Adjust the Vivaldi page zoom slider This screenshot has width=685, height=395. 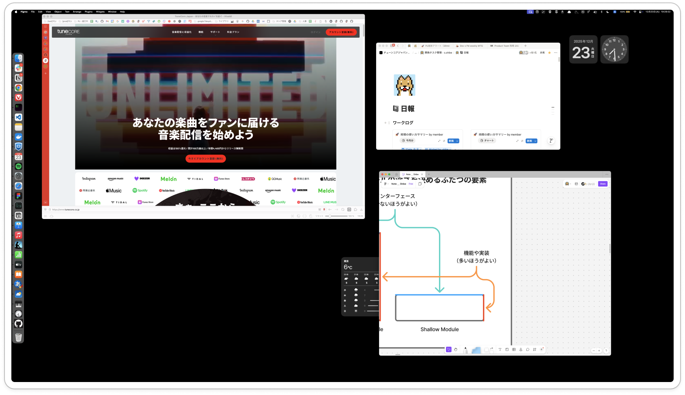tap(336, 216)
